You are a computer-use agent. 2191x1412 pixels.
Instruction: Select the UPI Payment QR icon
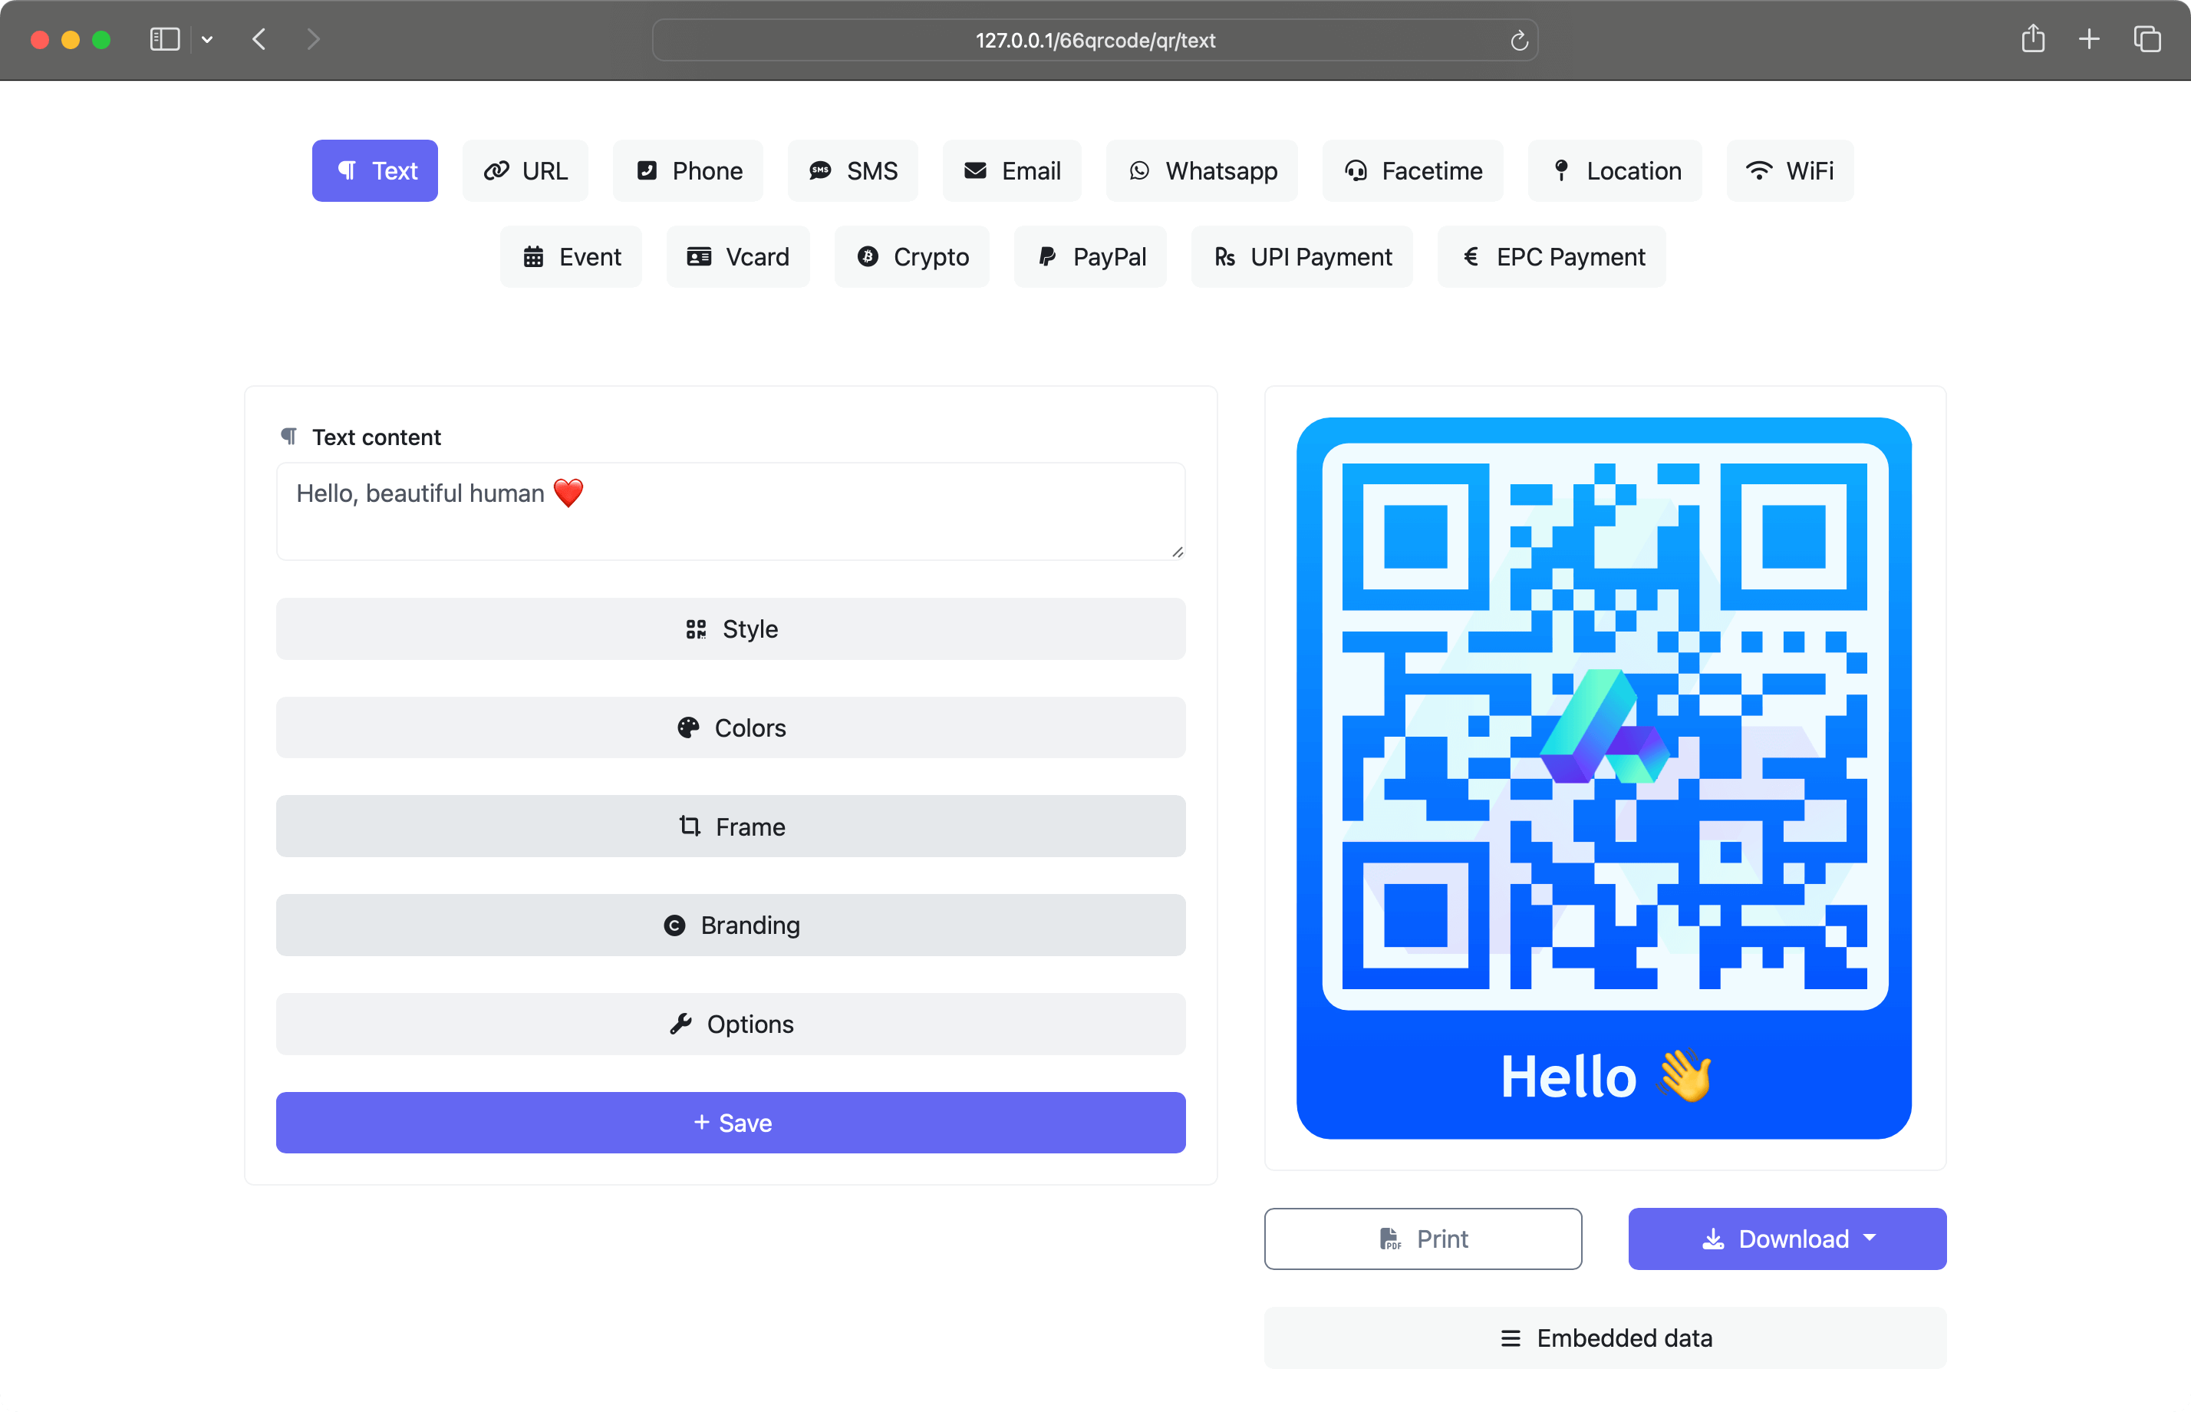click(1224, 256)
